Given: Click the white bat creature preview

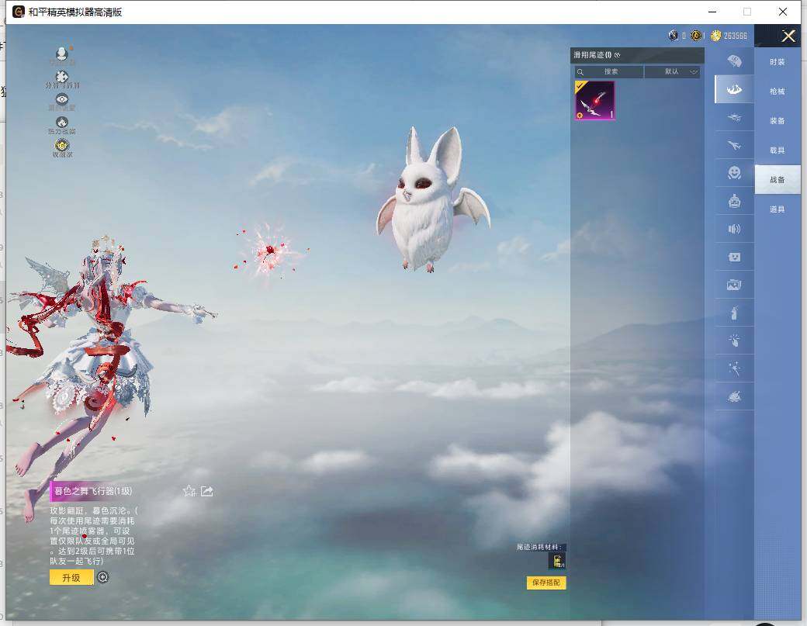Looking at the screenshot, I should [433, 201].
